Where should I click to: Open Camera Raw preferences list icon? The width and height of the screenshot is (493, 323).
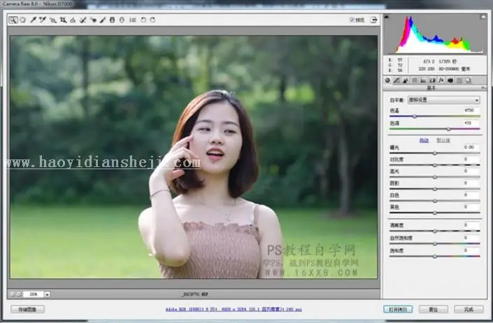(133, 20)
